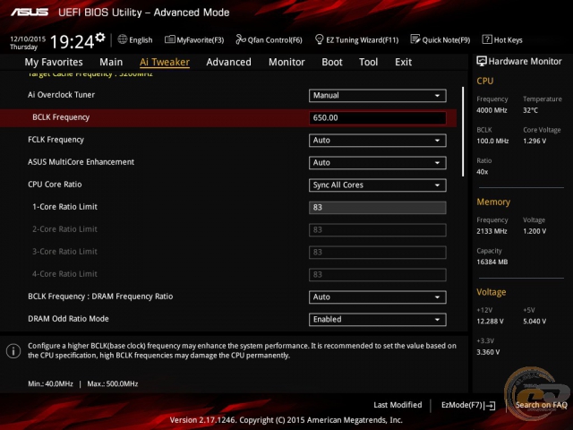The image size is (573, 430).
Task: Start EZ Tuning Wizard(F11)
Action: (362, 39)
